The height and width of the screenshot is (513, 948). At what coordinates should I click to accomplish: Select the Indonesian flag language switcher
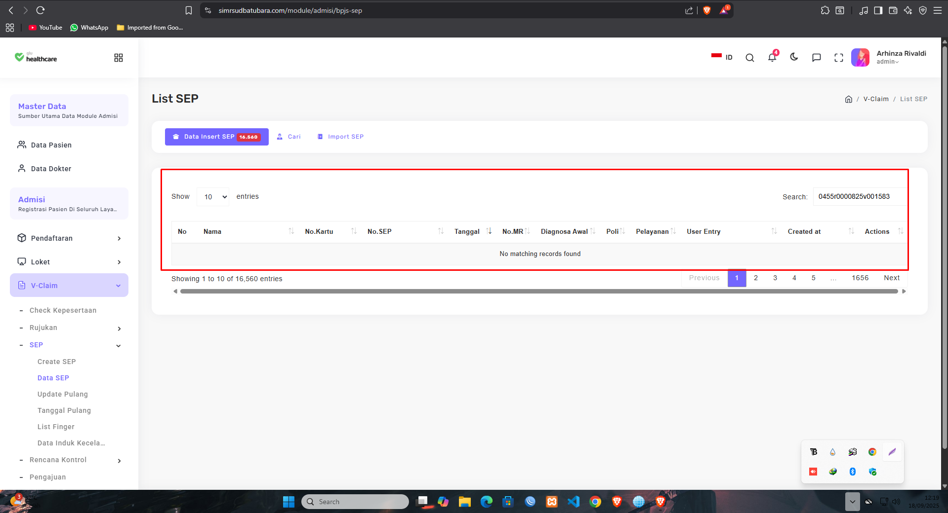[x=722, y=57]
